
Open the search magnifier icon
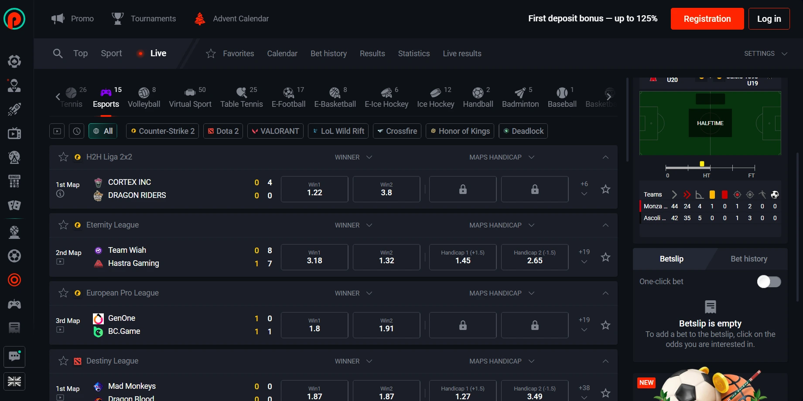point(58,53)
